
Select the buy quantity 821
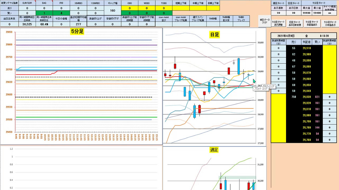tap(317, 97)
